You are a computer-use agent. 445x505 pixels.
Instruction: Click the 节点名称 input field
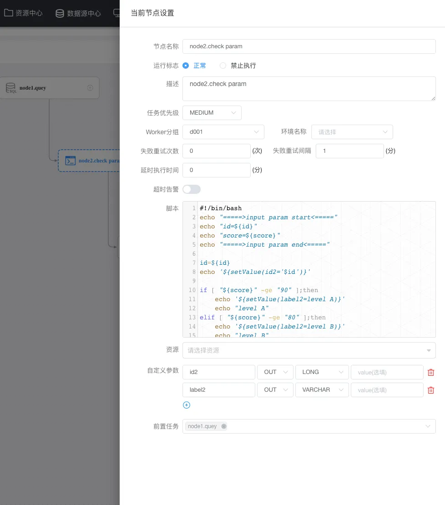click(x=309, y=46)
